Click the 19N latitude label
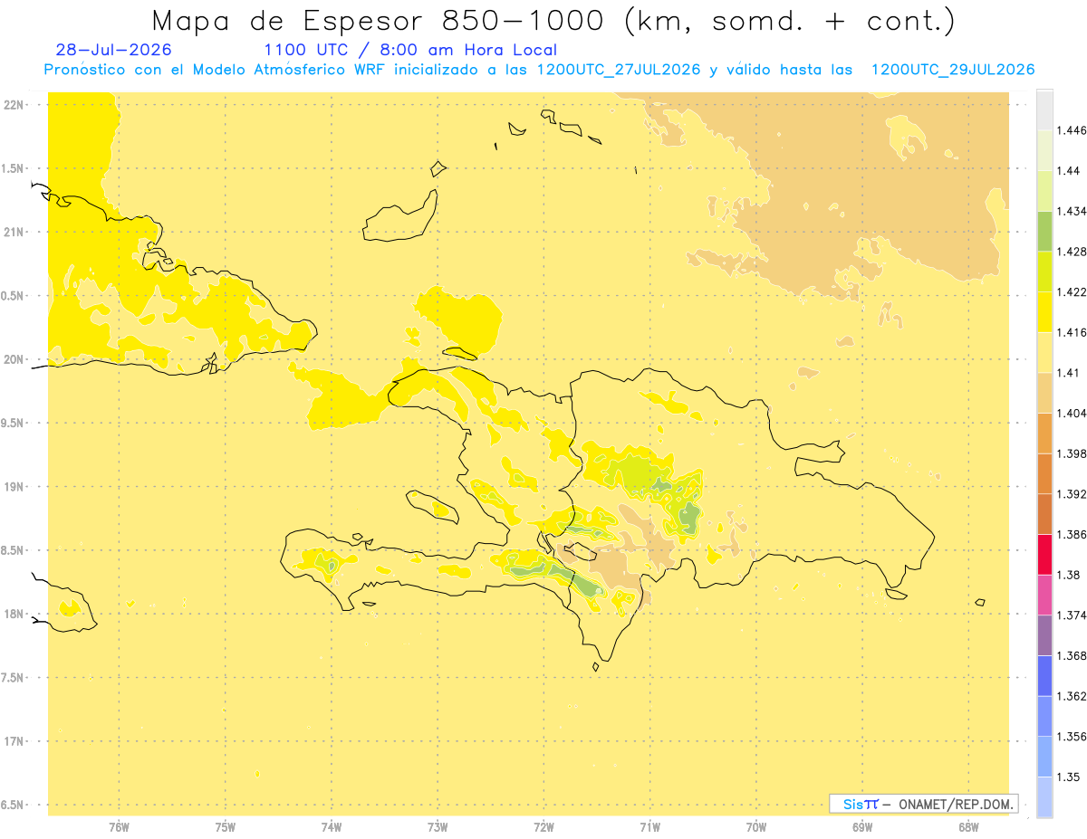This screenshot has width=1087, height=839. pos(14,487)
